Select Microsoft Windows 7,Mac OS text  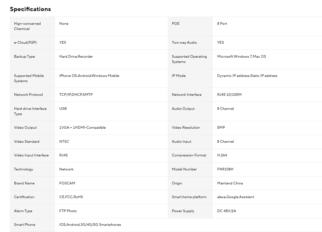click(x=242, y=56)
